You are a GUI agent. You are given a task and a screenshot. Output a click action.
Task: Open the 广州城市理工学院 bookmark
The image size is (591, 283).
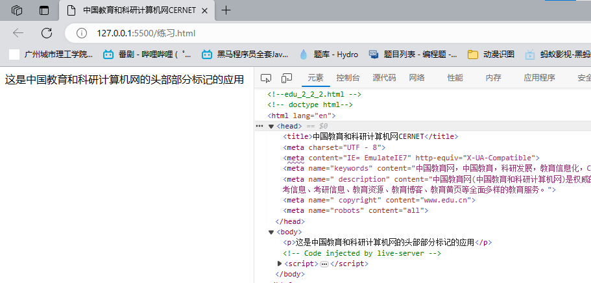point(51,55)
